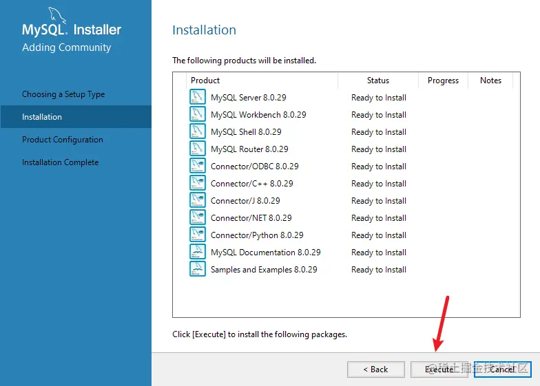Click the Connector/J 8.0.29 icon

coord(197,200)
